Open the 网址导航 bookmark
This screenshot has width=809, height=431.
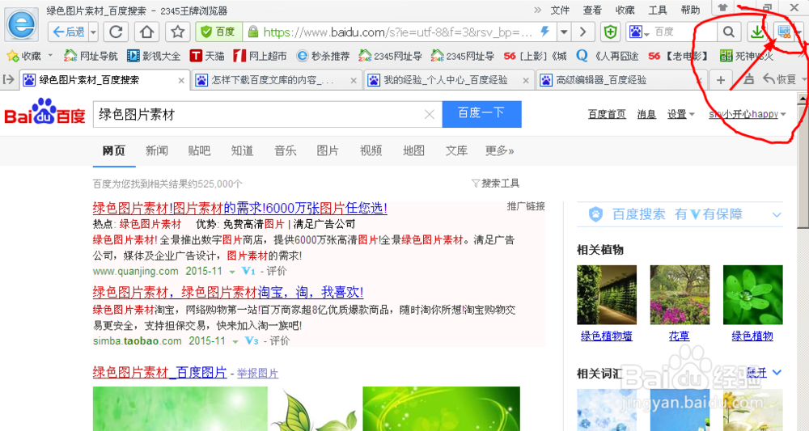[91, 56]
